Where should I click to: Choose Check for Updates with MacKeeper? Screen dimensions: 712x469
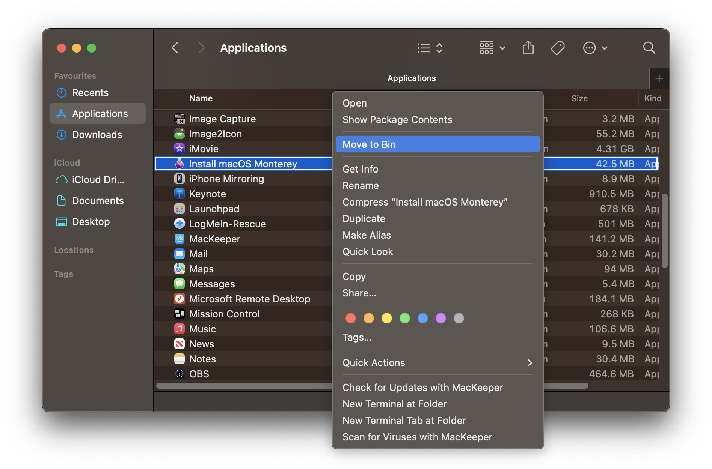(x=438, y=388)
